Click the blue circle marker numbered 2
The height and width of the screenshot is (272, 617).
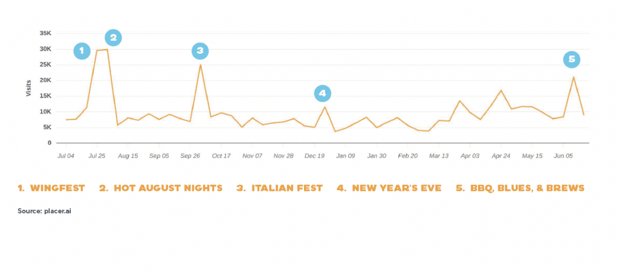point(113,38)
